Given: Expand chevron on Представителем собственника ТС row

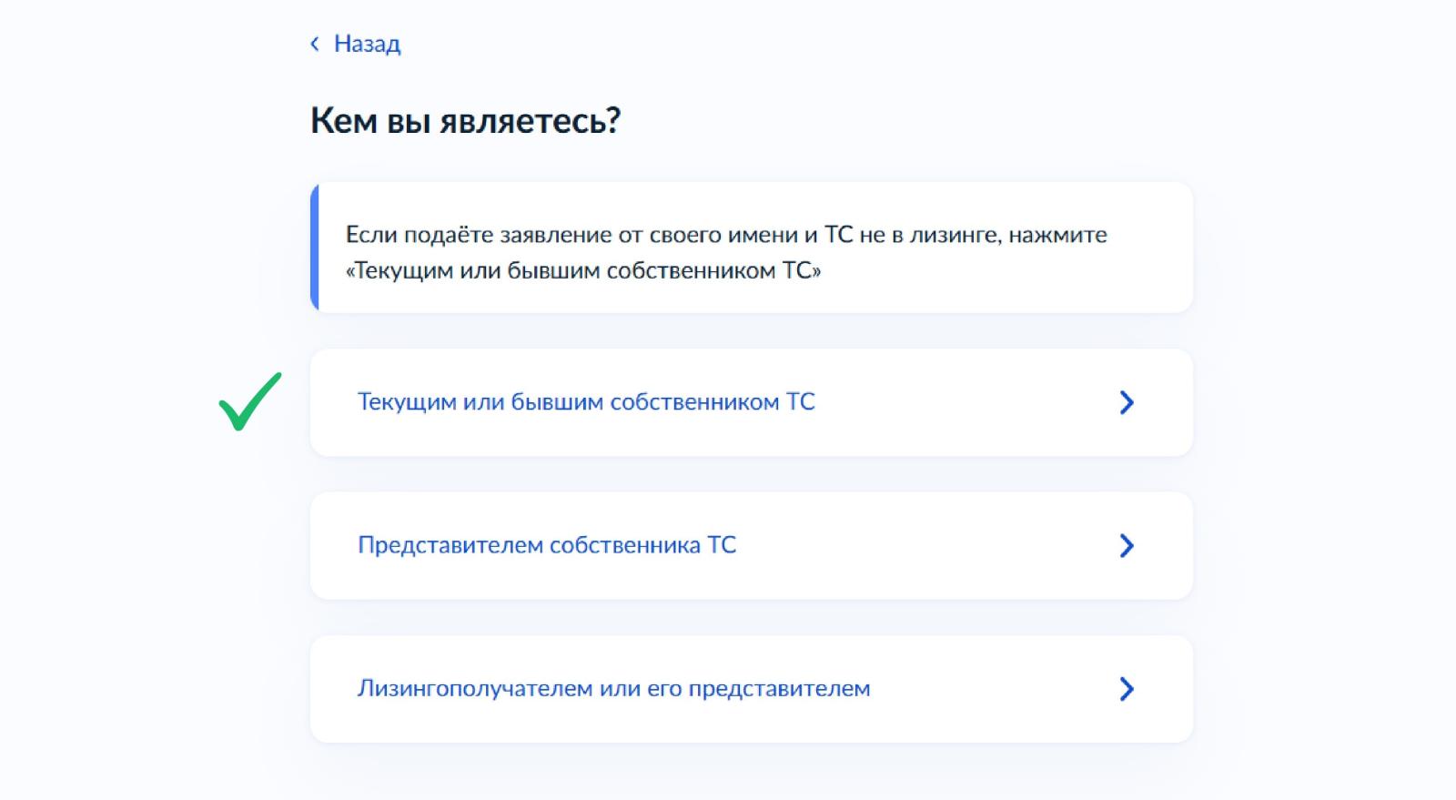Looking at the screenshot, I should (x=1127, y=545).
